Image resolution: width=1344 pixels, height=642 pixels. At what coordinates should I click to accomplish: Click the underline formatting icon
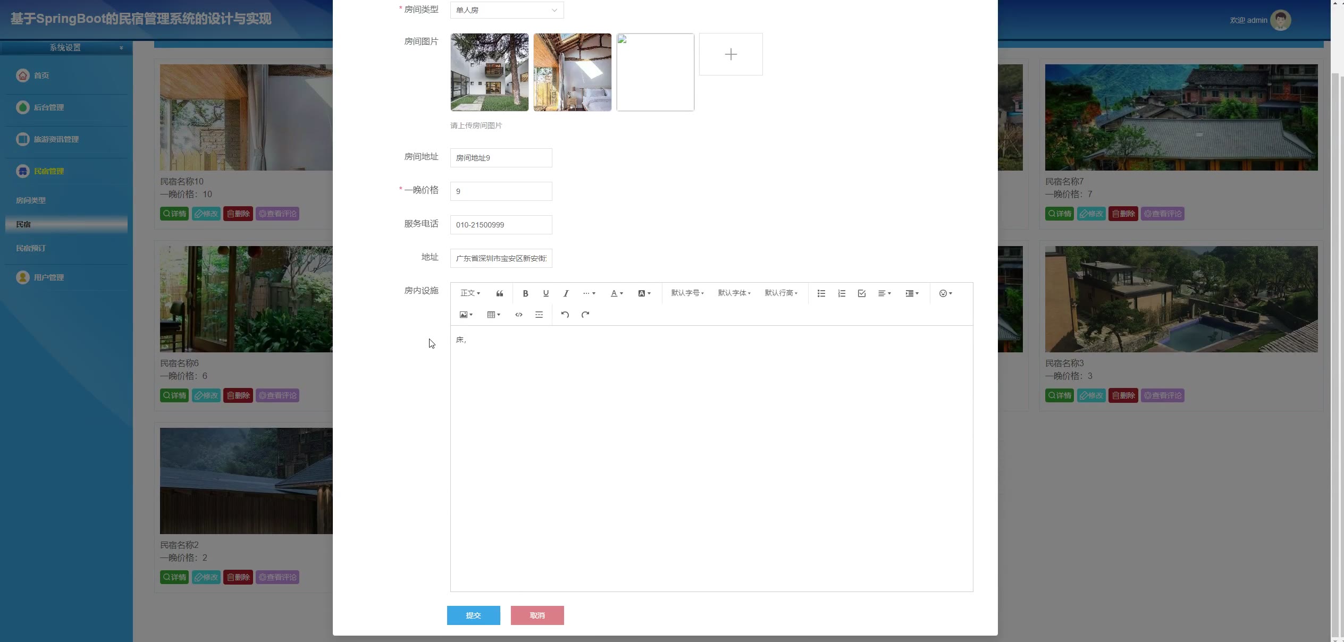click(545, 293)
